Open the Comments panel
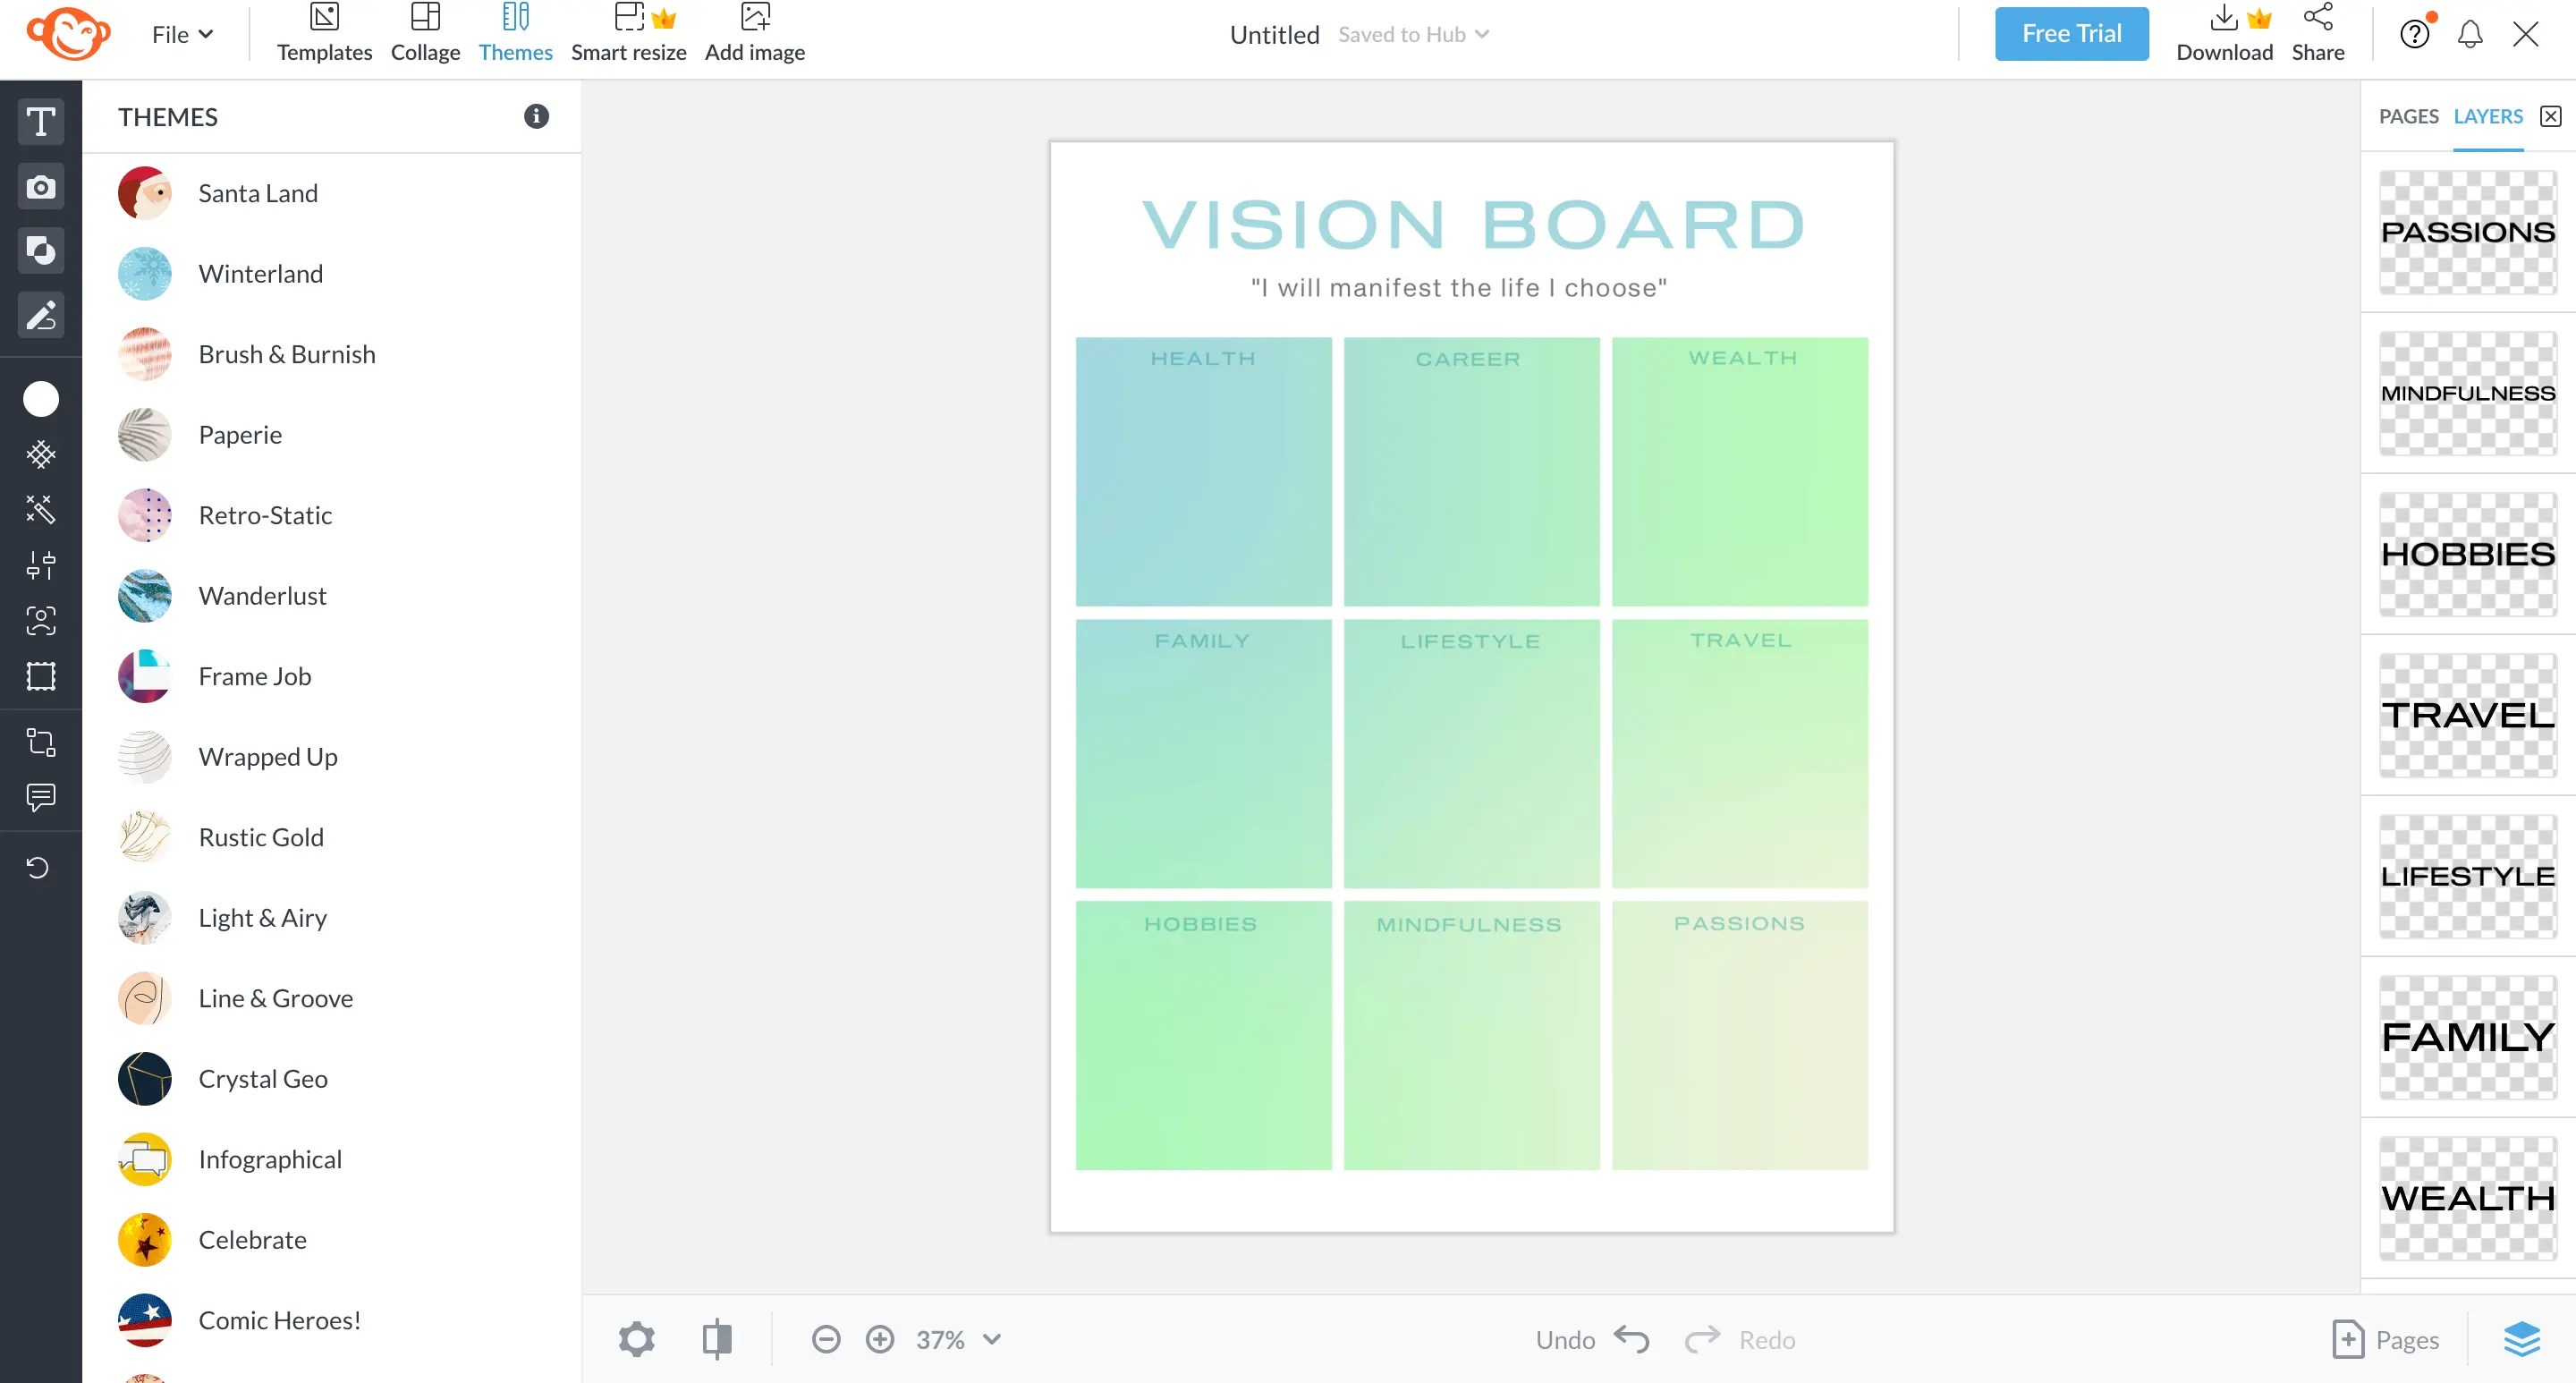Screen dimensions: 2576x1383 point(40,796)
